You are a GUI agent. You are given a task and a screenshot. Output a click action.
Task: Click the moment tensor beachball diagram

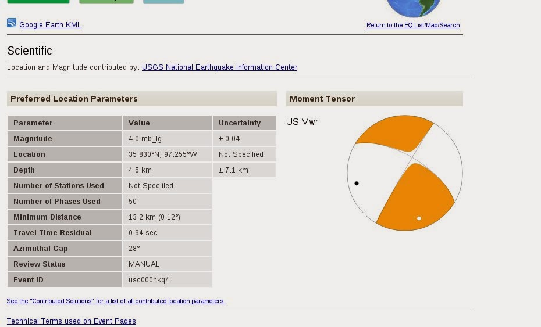405,173
